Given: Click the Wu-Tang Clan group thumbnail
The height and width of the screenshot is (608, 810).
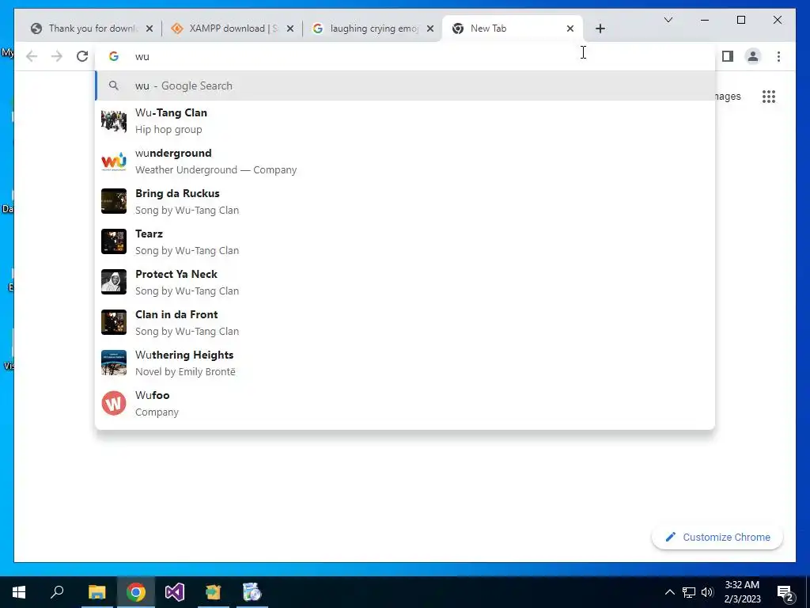Looking at the screenshot, I should (x=114, y=121).
